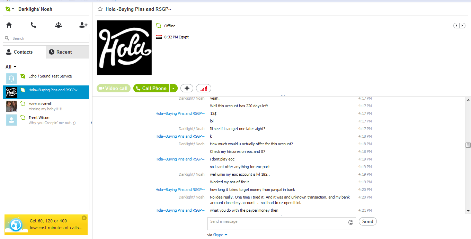Go to the Skype Home icon
Screen dimensions: 471x239
click(9, 25)
